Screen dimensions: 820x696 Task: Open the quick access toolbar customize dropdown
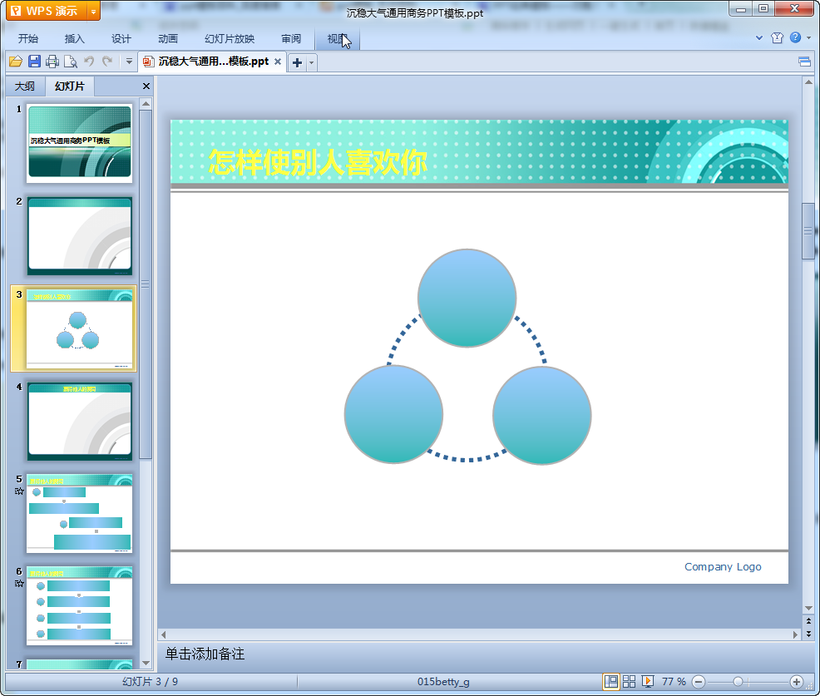pos(129,62)
